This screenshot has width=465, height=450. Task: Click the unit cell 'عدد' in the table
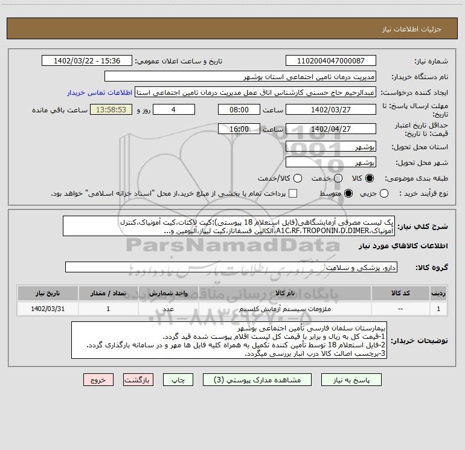(168, 309)
